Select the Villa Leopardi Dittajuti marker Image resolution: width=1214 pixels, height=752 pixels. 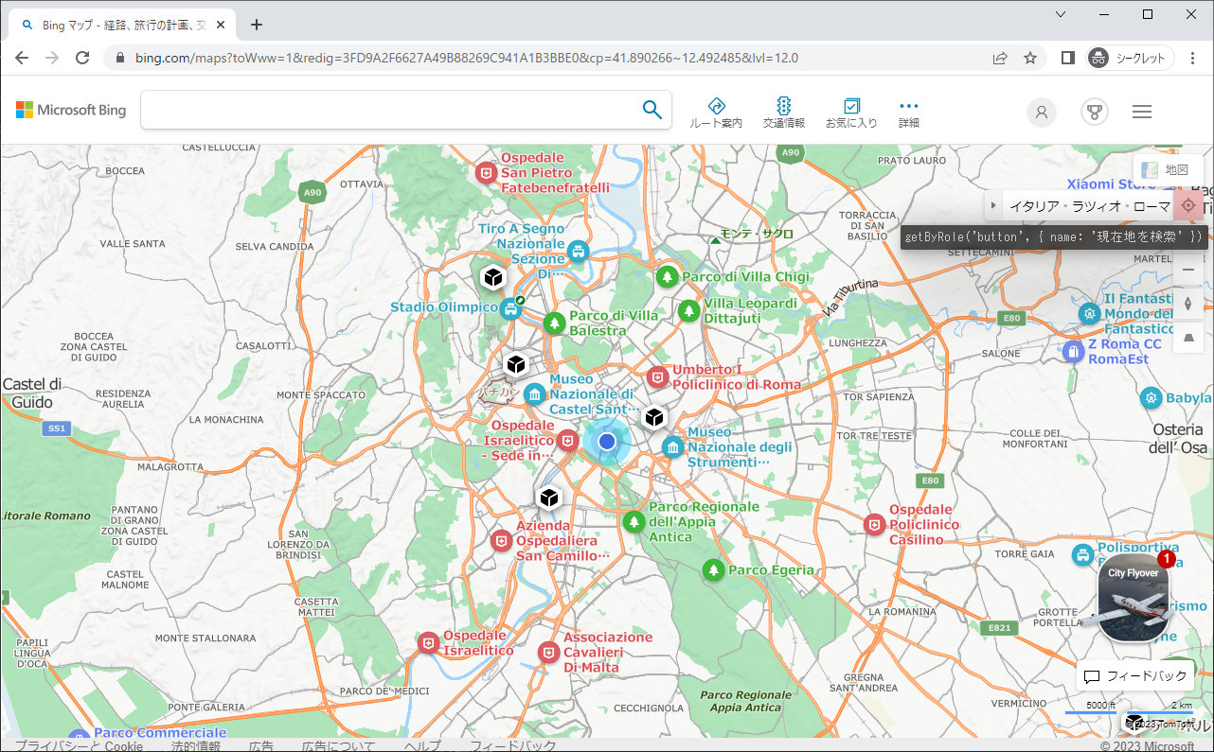688,310
